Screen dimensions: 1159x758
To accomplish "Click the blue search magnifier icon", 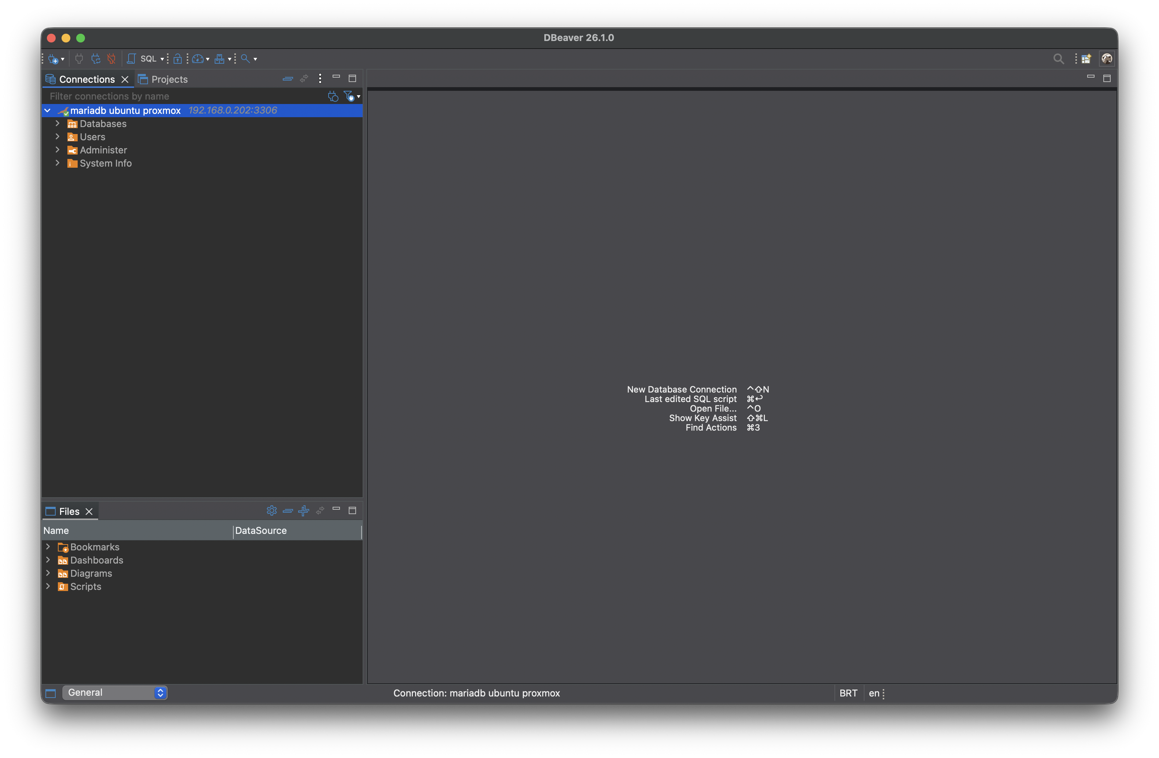I will [245, 59].
